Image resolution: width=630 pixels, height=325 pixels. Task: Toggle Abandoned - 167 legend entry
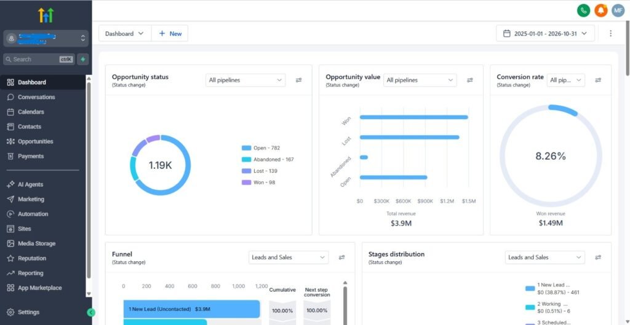coord(268,159)
